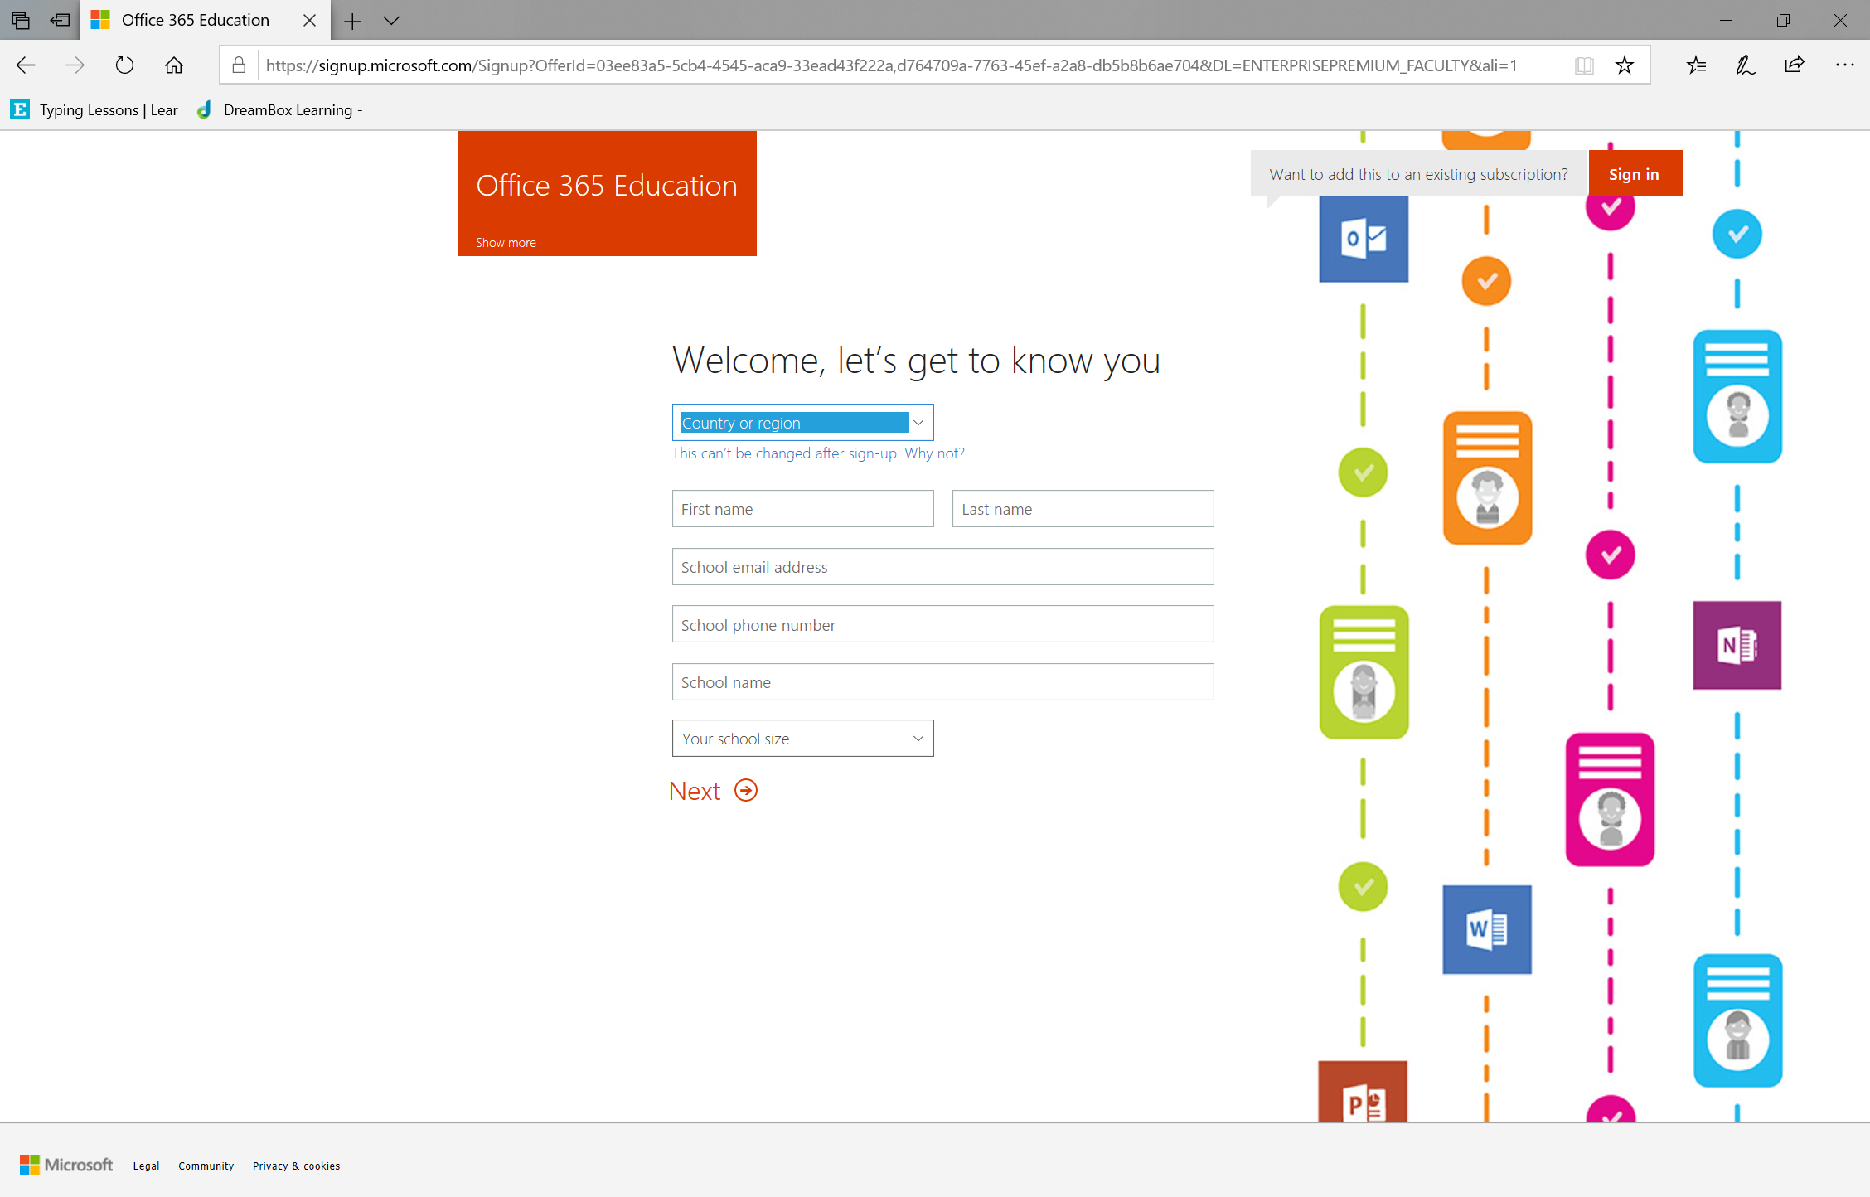Screen dimensions: 1870x1197
Task: Select the Country or region dropdown
Action: [x=803, y=421]
